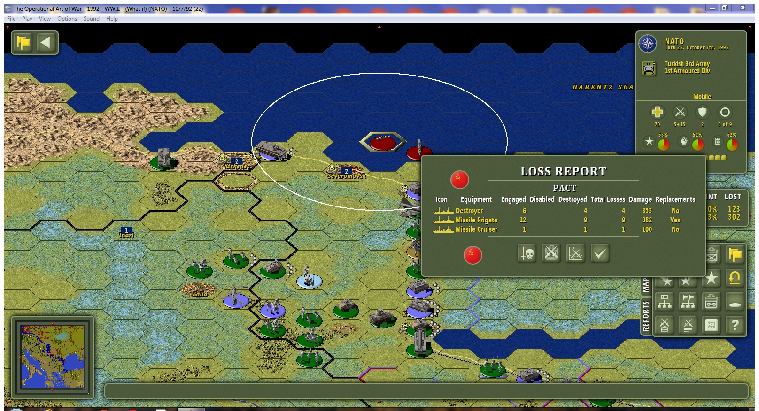Image resolution: width=759 pixels, height=411 pixels.
Task: Click the Inari location label on map
Action: coord(126,235)
